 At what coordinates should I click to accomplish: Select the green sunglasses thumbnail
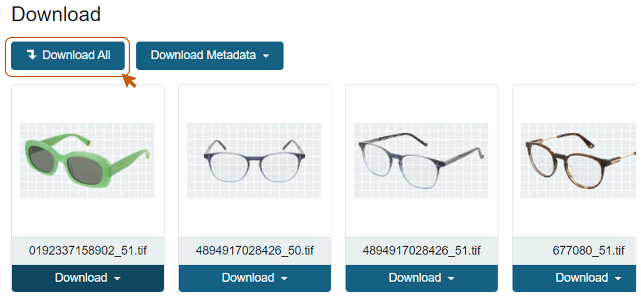click(87, 160)
